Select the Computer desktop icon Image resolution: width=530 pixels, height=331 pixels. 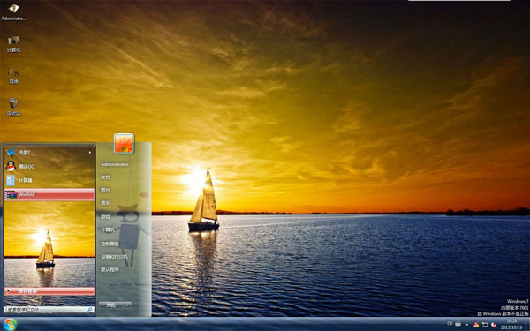(x=13, y=44)
